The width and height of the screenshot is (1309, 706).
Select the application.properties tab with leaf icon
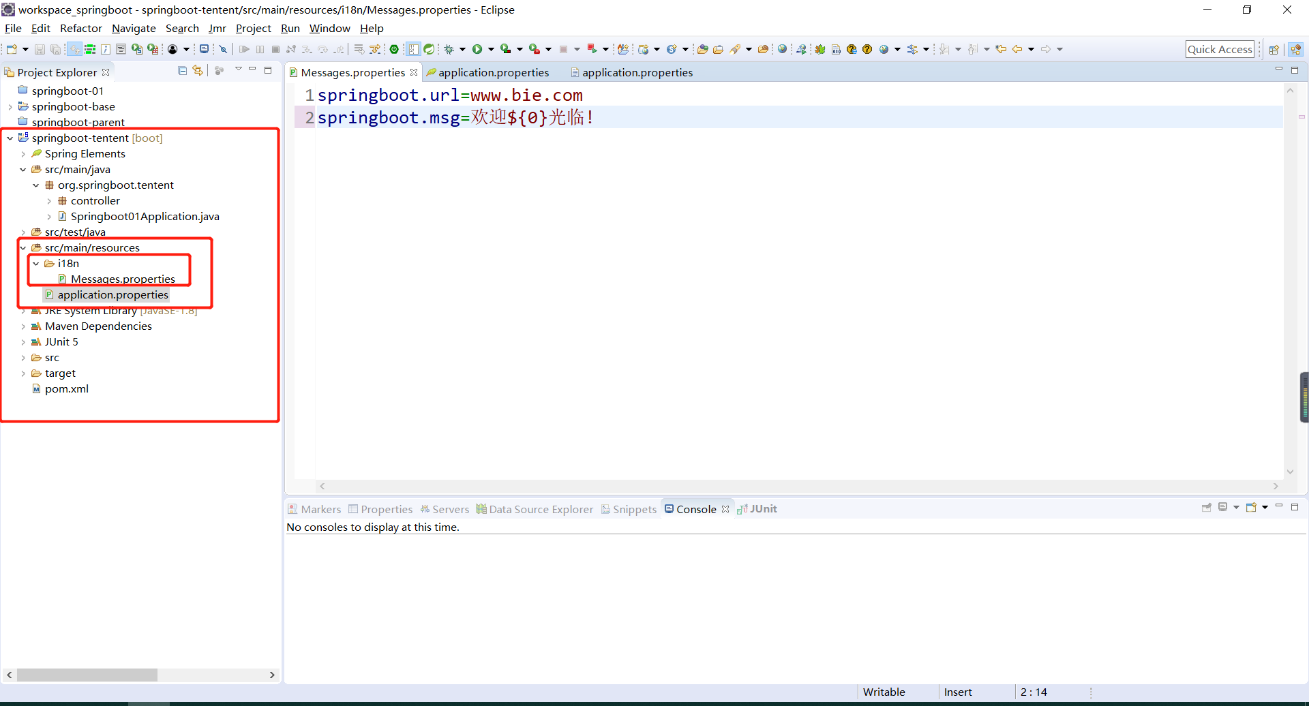[x=488, y=72]
